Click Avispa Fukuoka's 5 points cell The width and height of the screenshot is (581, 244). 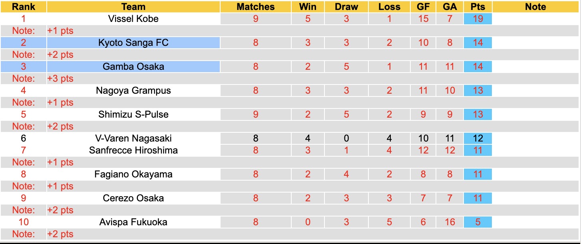pos(478,222)
